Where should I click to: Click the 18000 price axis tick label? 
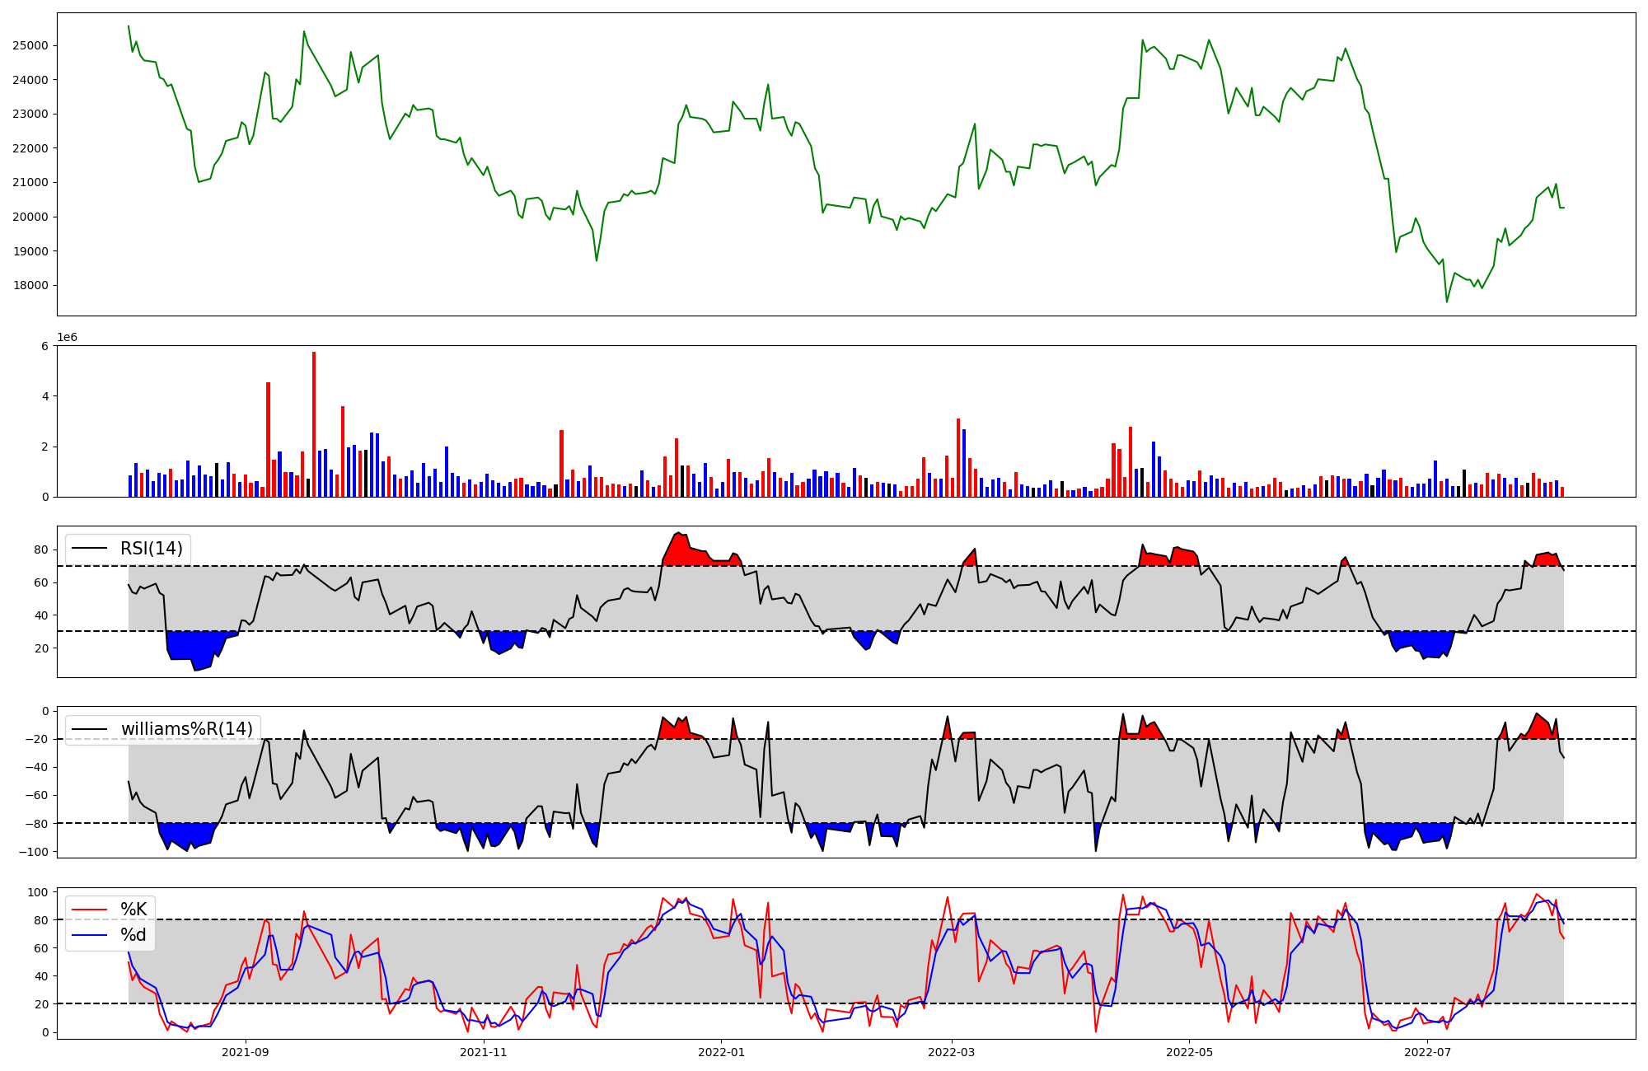pos(30,286)
